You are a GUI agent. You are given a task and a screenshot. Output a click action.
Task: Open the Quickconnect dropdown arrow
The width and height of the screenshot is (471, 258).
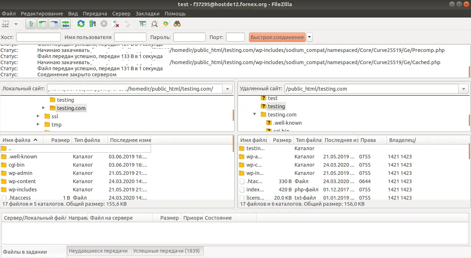(309, 37)
